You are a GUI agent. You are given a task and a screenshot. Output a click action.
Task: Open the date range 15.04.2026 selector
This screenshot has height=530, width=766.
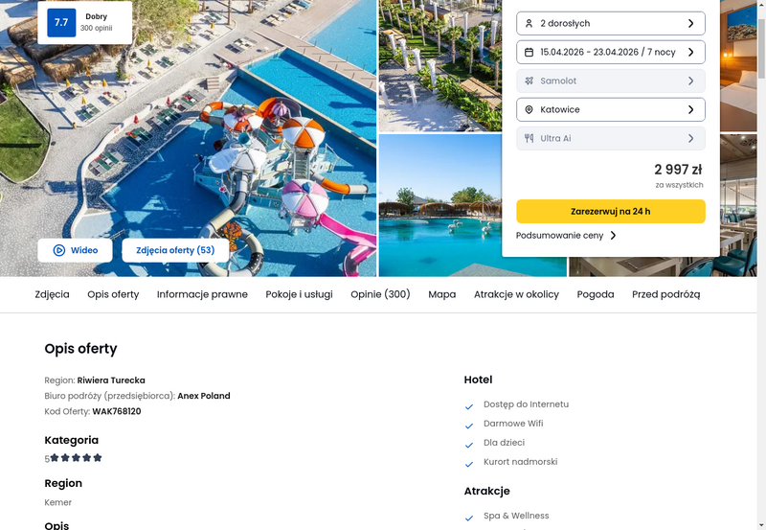611,53
